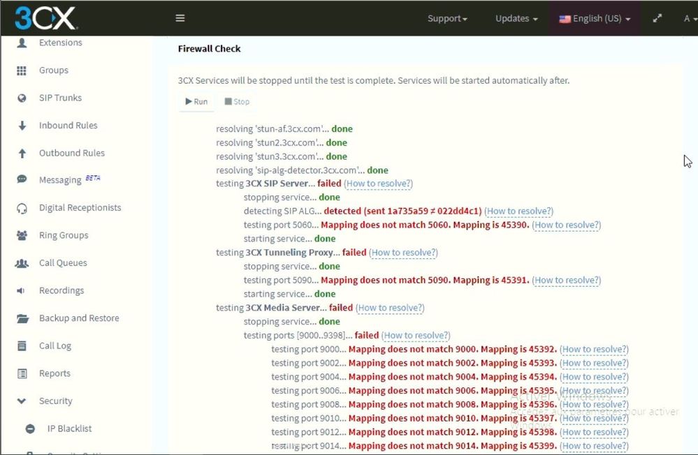Click the IP Blacklist icon
This screenshot has height=455, width=698.
[30, 428]
